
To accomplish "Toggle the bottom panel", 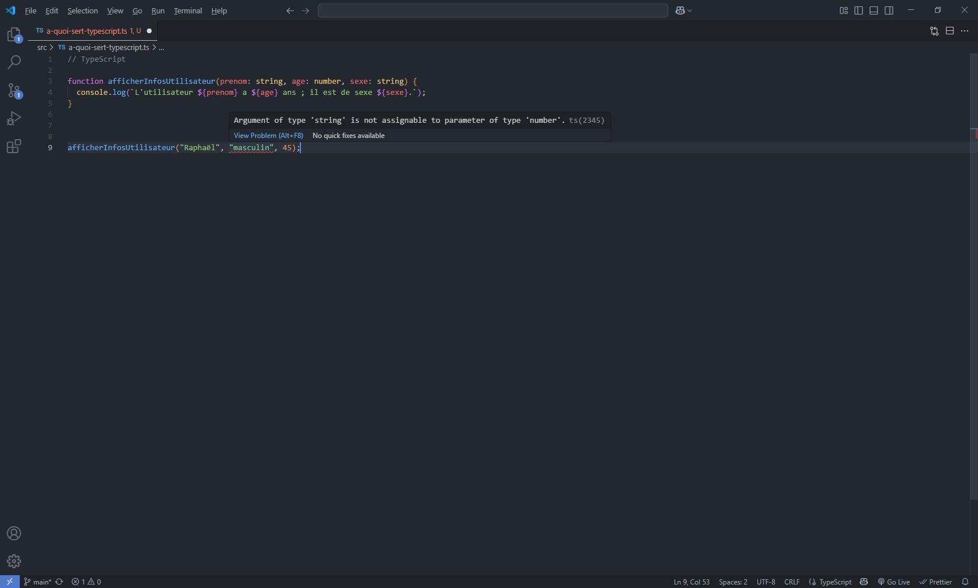I will [874, 10].
